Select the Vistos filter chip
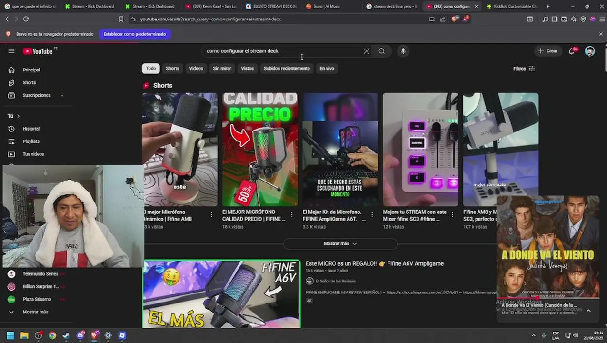 (x=248, y=69)
